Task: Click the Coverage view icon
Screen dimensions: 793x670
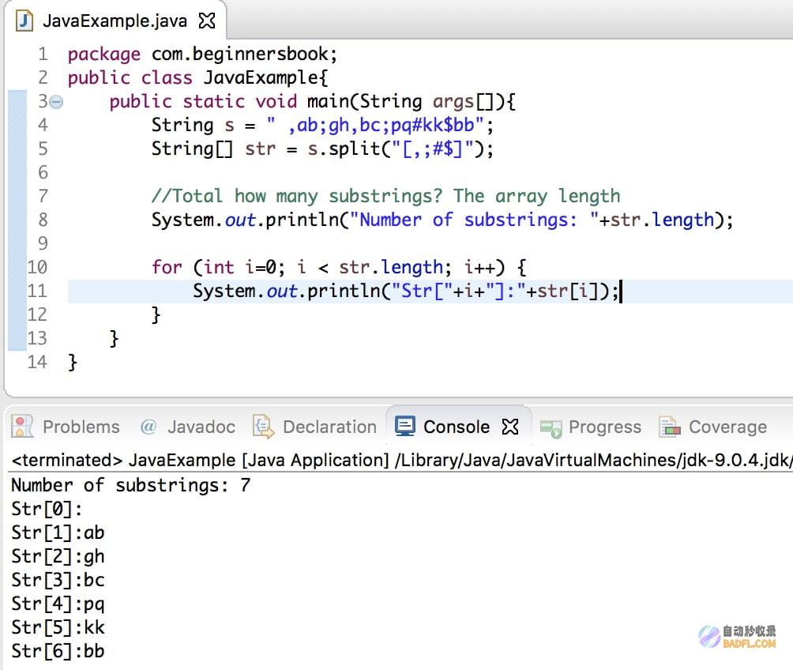Action: coord(670,427)
